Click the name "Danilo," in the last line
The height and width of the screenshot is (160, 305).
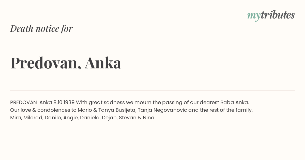[x=53, y=118]
